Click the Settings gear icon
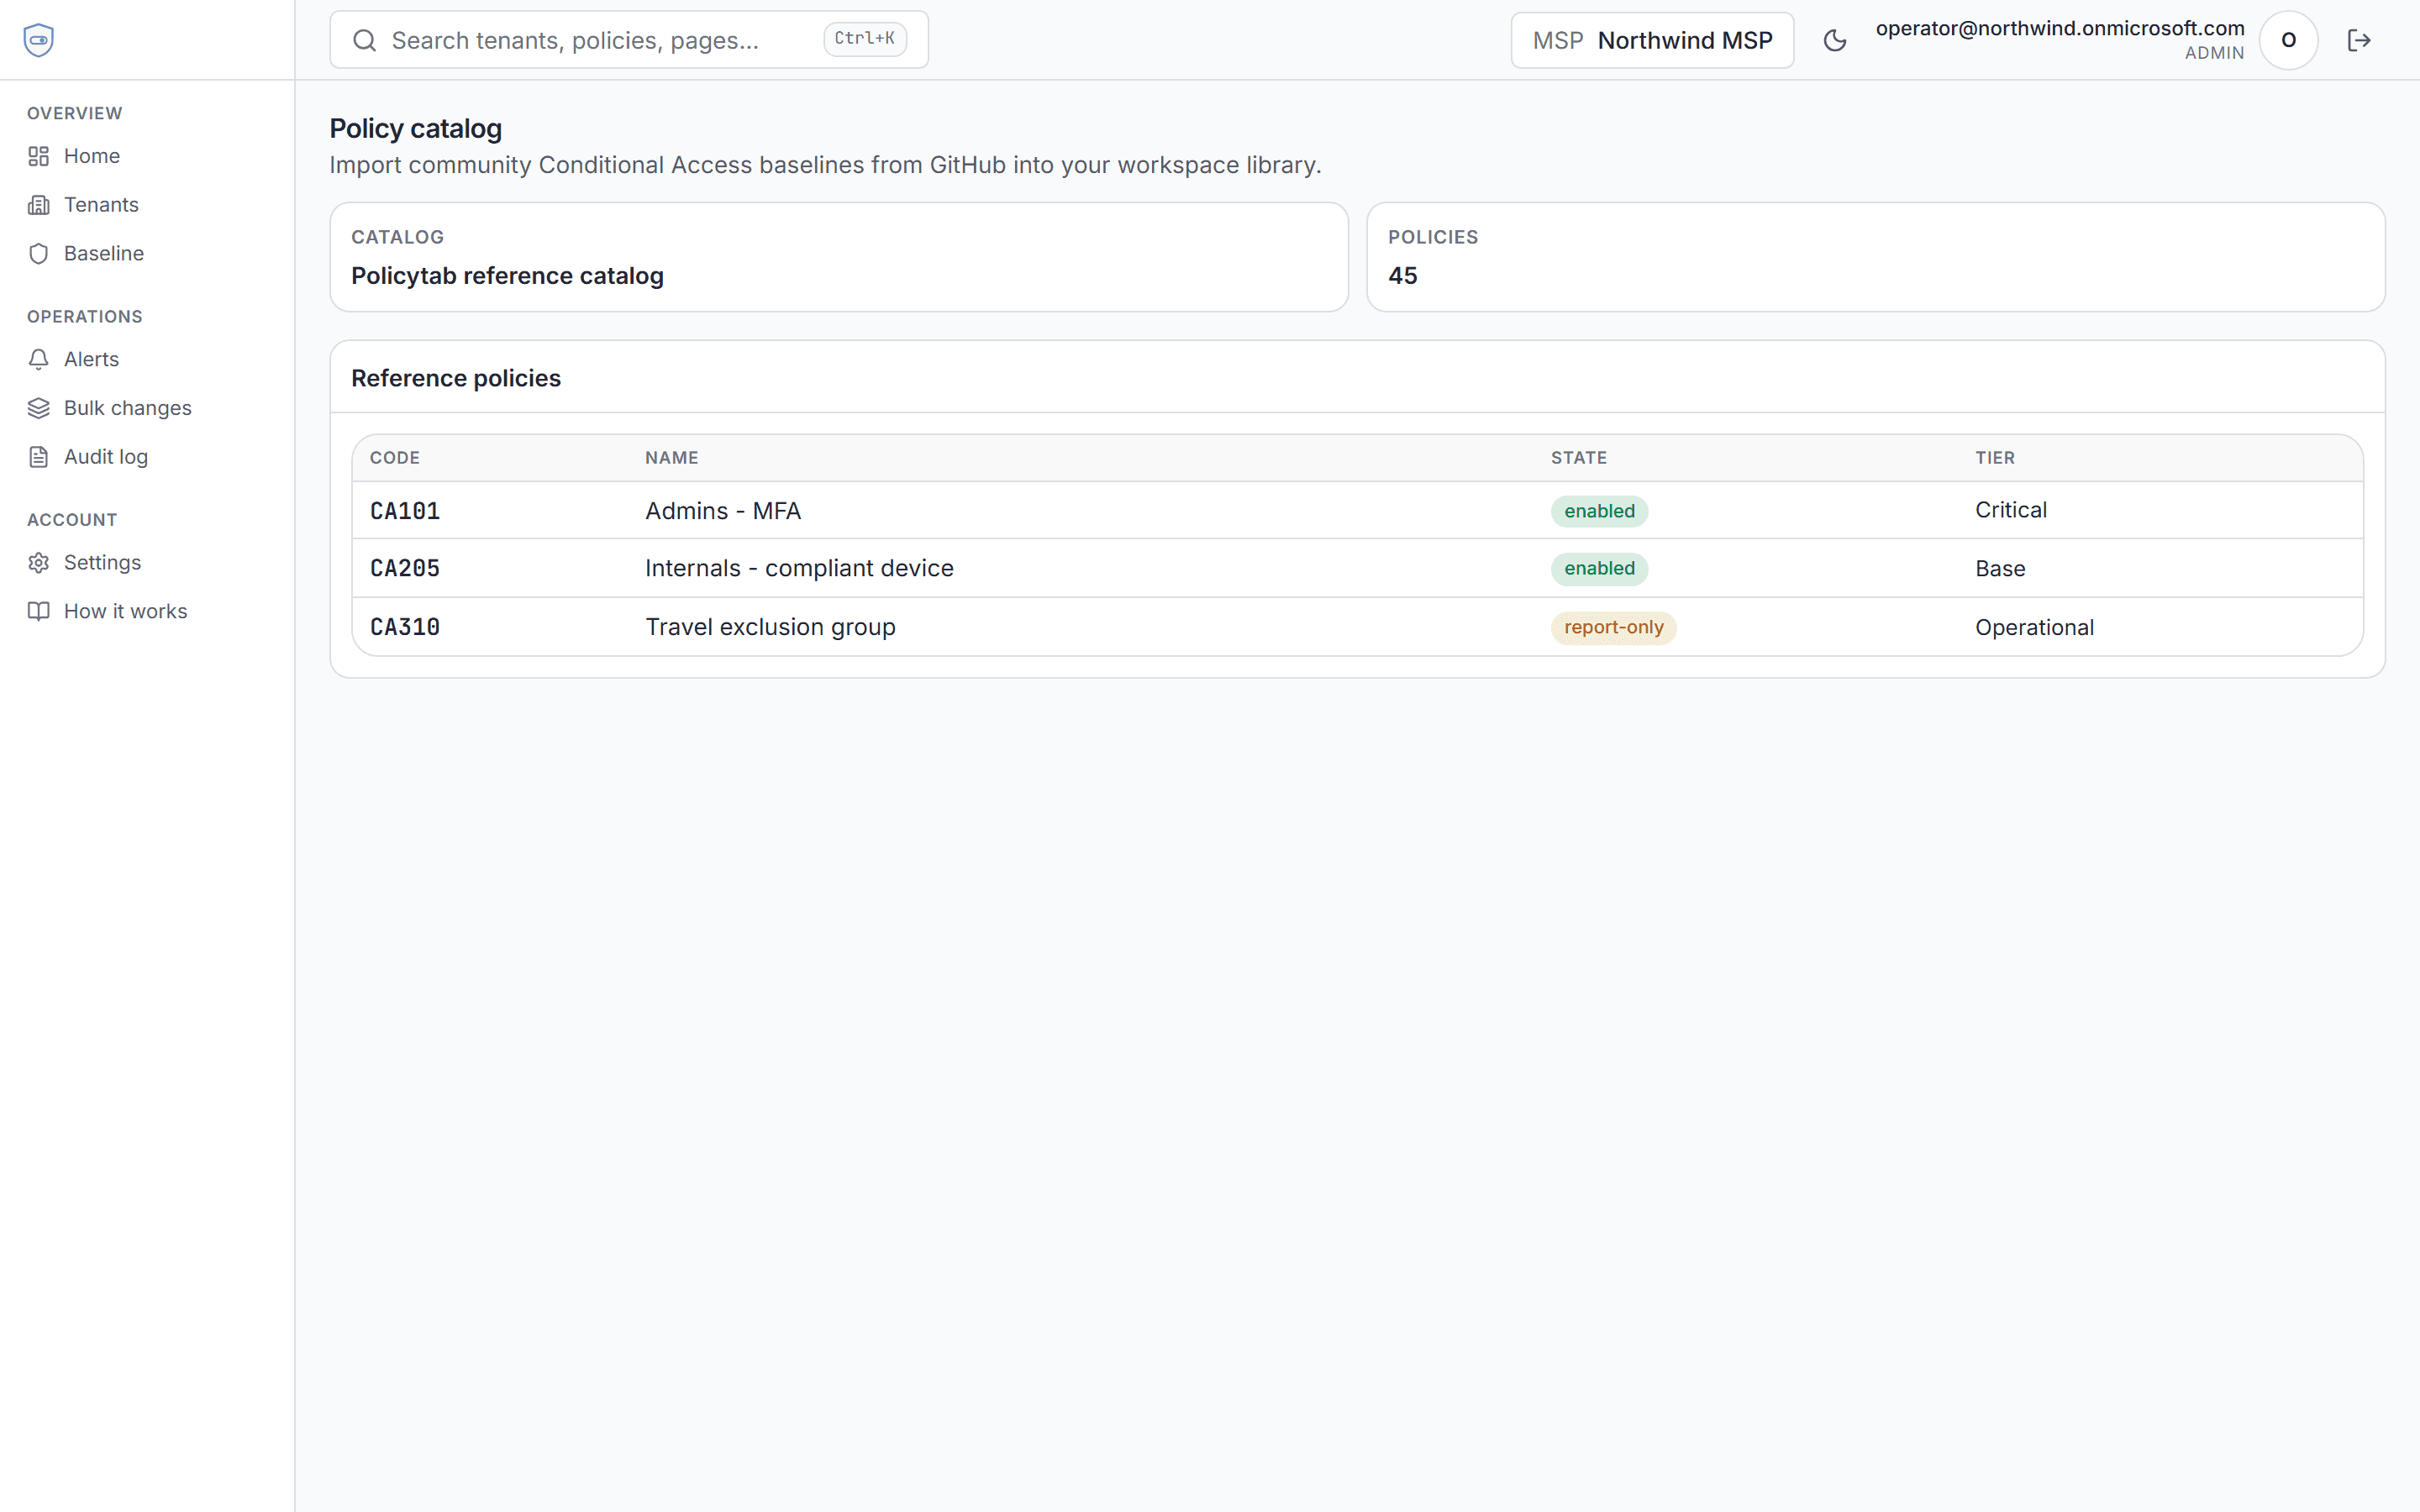The height and width of the screenshot is (1512, 2420). [x=39, y=563]
